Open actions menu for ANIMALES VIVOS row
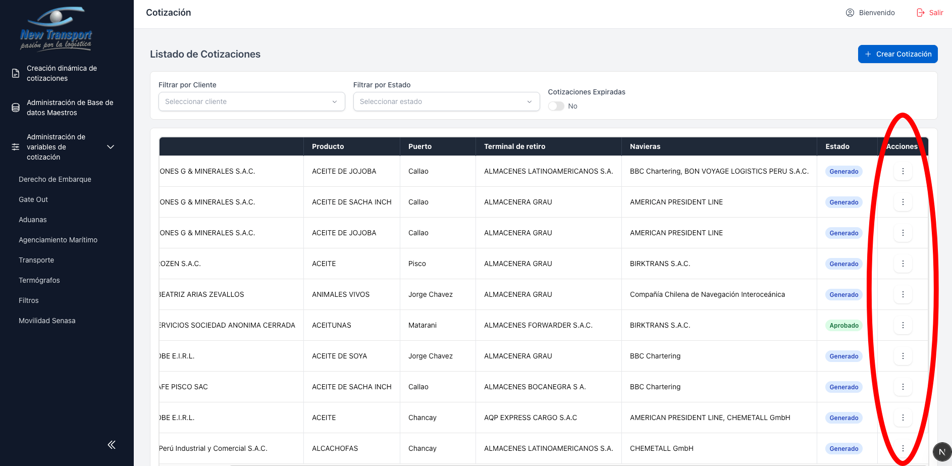Viewport: 952px width, 466px height. [x=903, y=294]
